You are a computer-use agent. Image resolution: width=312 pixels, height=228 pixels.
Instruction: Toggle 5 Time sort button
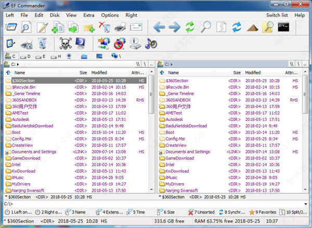pyautogui.click(x=136, y=212)
